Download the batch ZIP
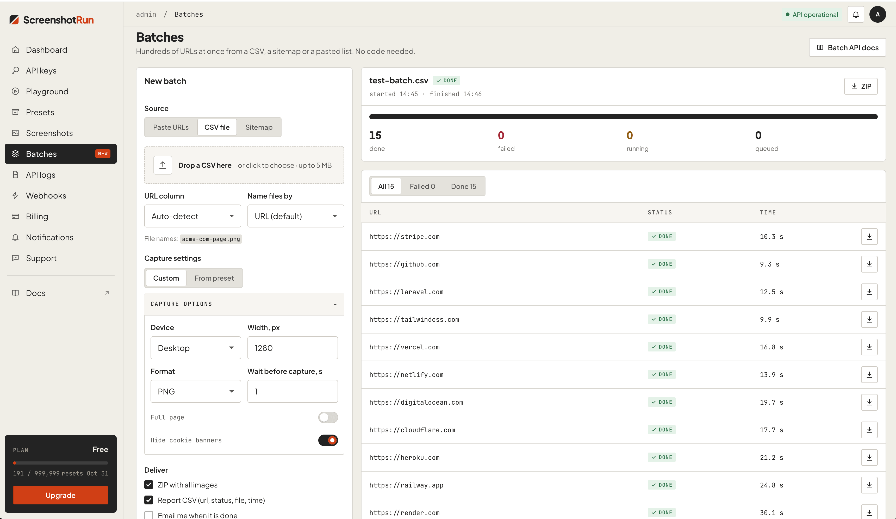The height and width of the screenshot is (519, 896). click(x=860, y=86)
